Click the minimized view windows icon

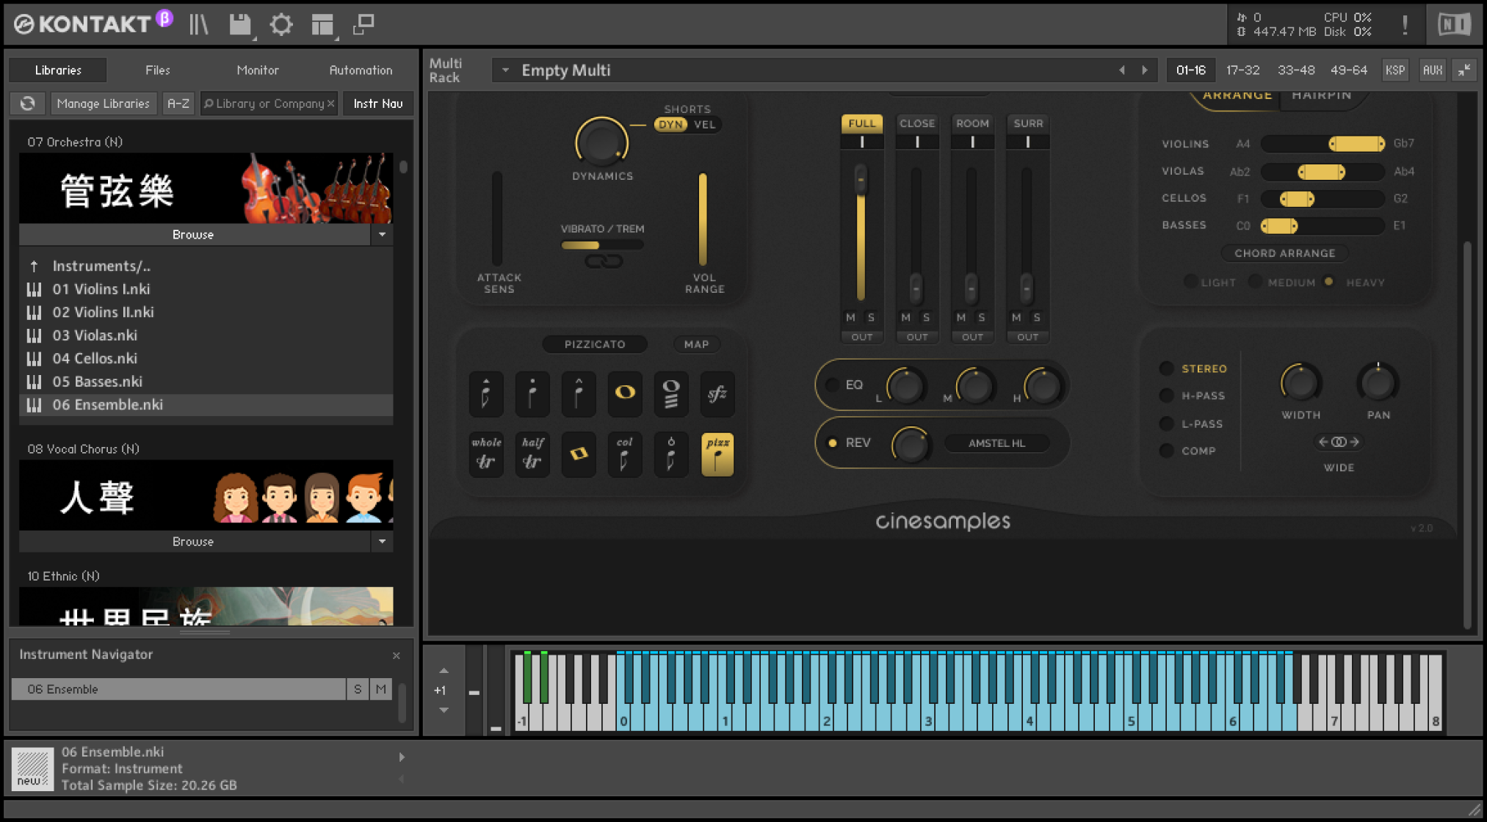tap(363, 24)
